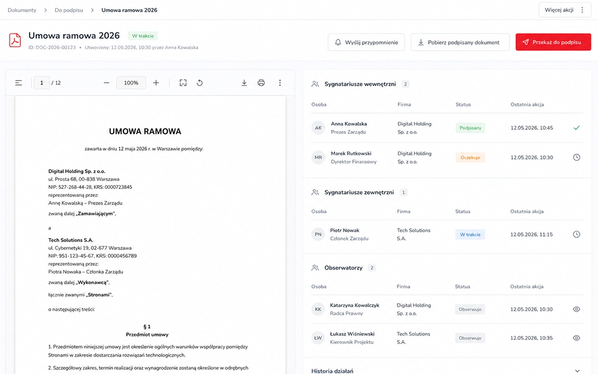
Task: Click the UMOWA RAMOWA document heading
Action: click(x=145, y=132)
